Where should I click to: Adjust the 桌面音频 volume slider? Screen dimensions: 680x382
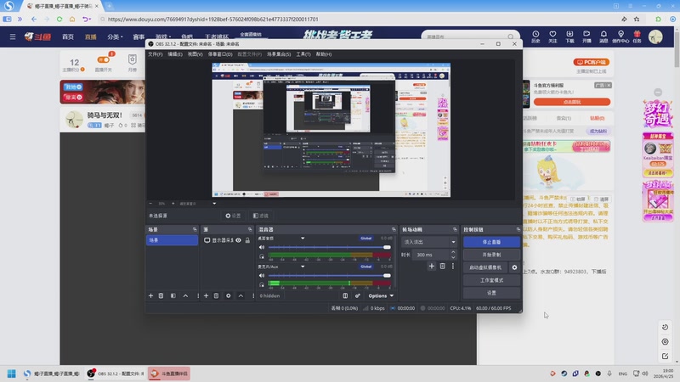coord(330,247)
